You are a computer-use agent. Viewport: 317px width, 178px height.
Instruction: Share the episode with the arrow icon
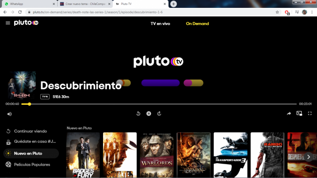tap(289, 114)
